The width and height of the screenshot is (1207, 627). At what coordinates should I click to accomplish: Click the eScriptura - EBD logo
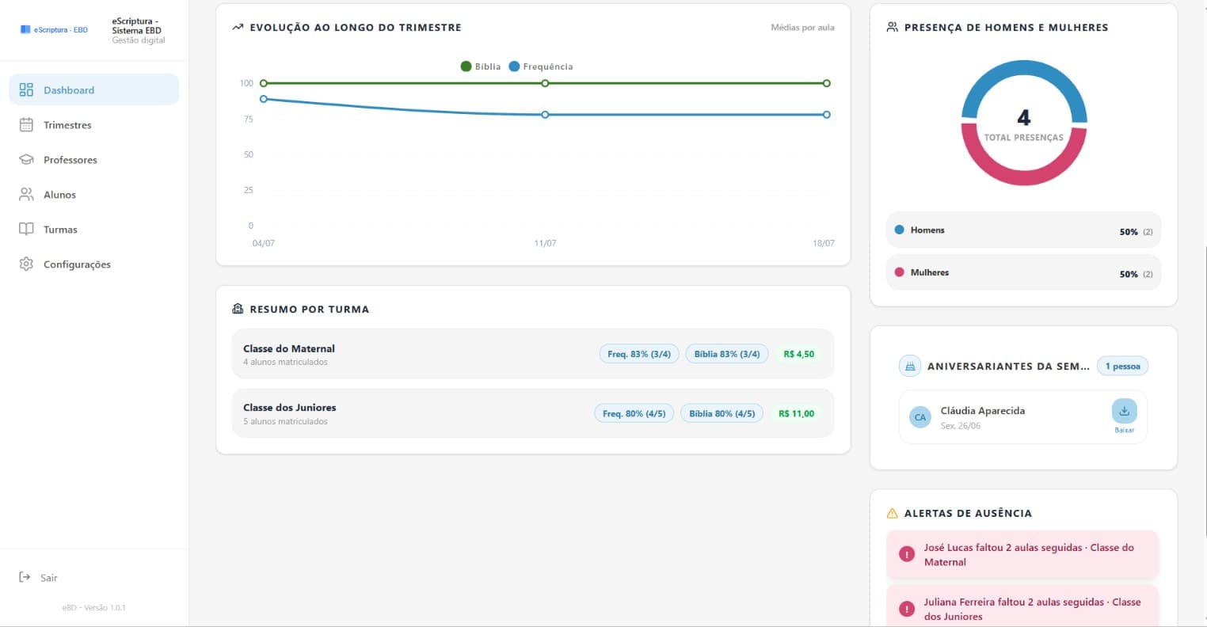click(55, 30)
